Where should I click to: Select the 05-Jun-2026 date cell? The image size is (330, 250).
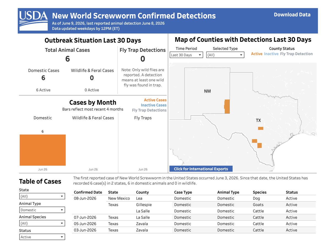point(85,224)
